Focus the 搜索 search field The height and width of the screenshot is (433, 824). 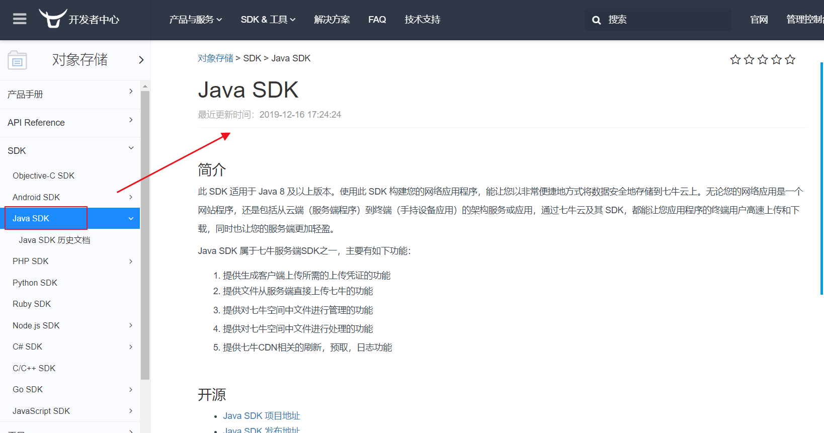(x=658, y=20)
